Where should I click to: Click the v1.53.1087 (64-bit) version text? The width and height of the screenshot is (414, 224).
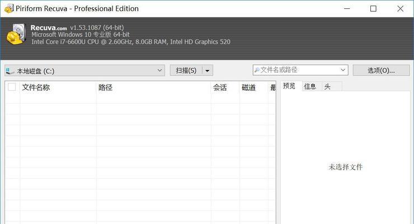(x=97, y=27)
